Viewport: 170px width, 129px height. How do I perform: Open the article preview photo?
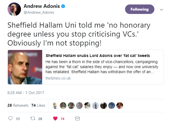tap(25, 67)
